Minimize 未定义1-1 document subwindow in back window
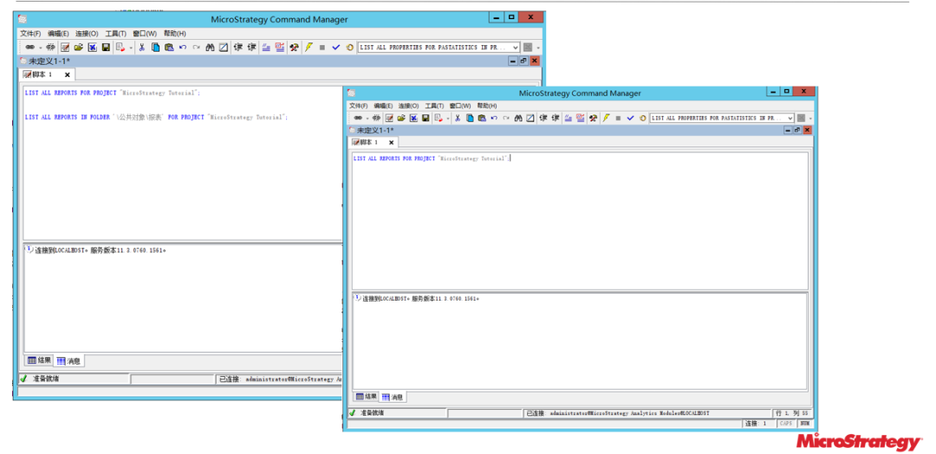Viewport: 936px width, 454px height. 513,61
